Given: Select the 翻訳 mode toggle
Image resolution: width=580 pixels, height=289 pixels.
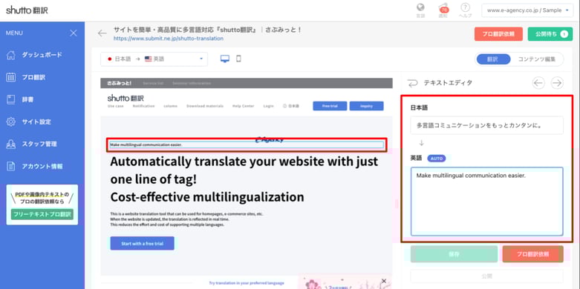Looking at the screenshot, I should coord(493,59).
